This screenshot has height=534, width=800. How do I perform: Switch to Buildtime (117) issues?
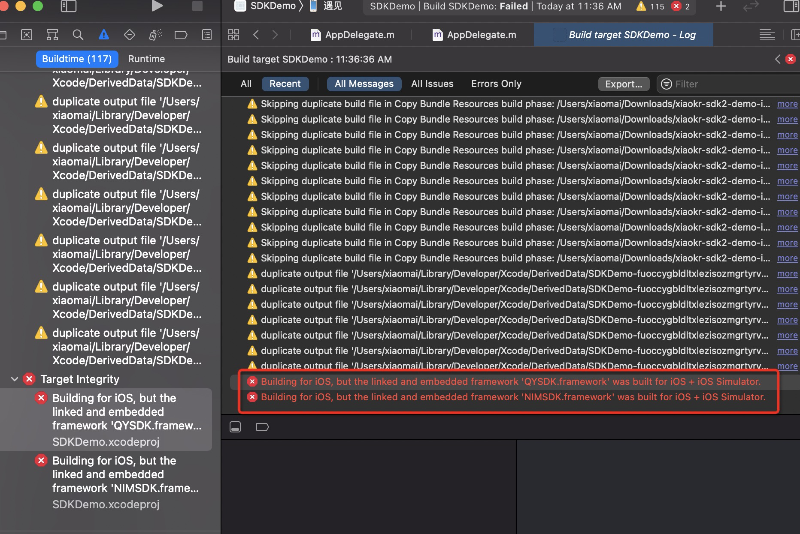pos(77,59)
